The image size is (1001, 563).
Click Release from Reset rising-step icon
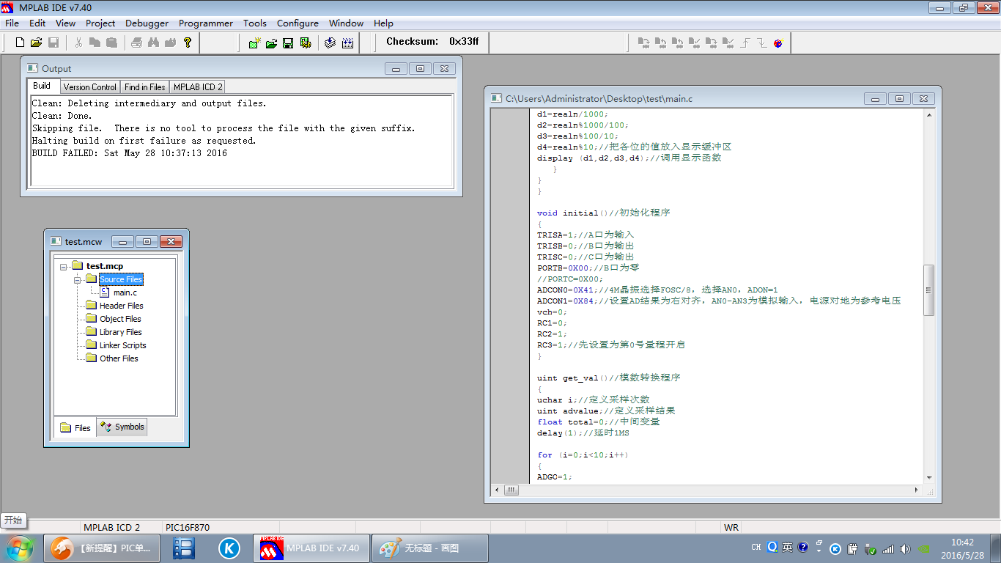point(745,43)
